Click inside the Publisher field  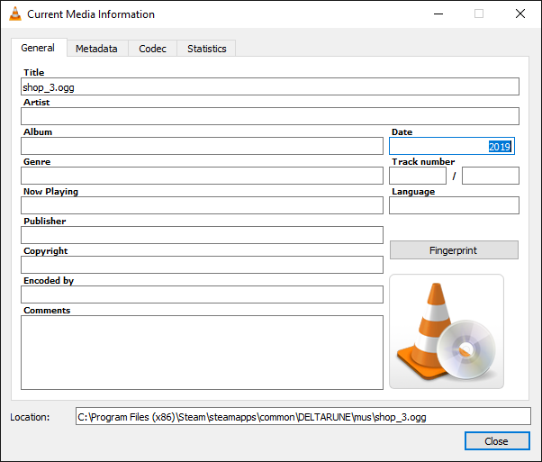pyautogui.click(x=202, y=235)
